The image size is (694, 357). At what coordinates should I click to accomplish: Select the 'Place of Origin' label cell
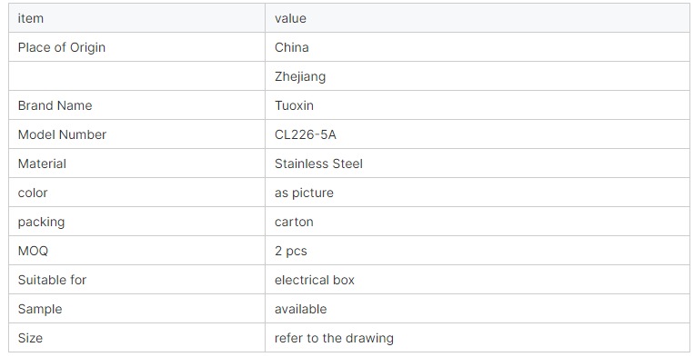tap(136, 47)
